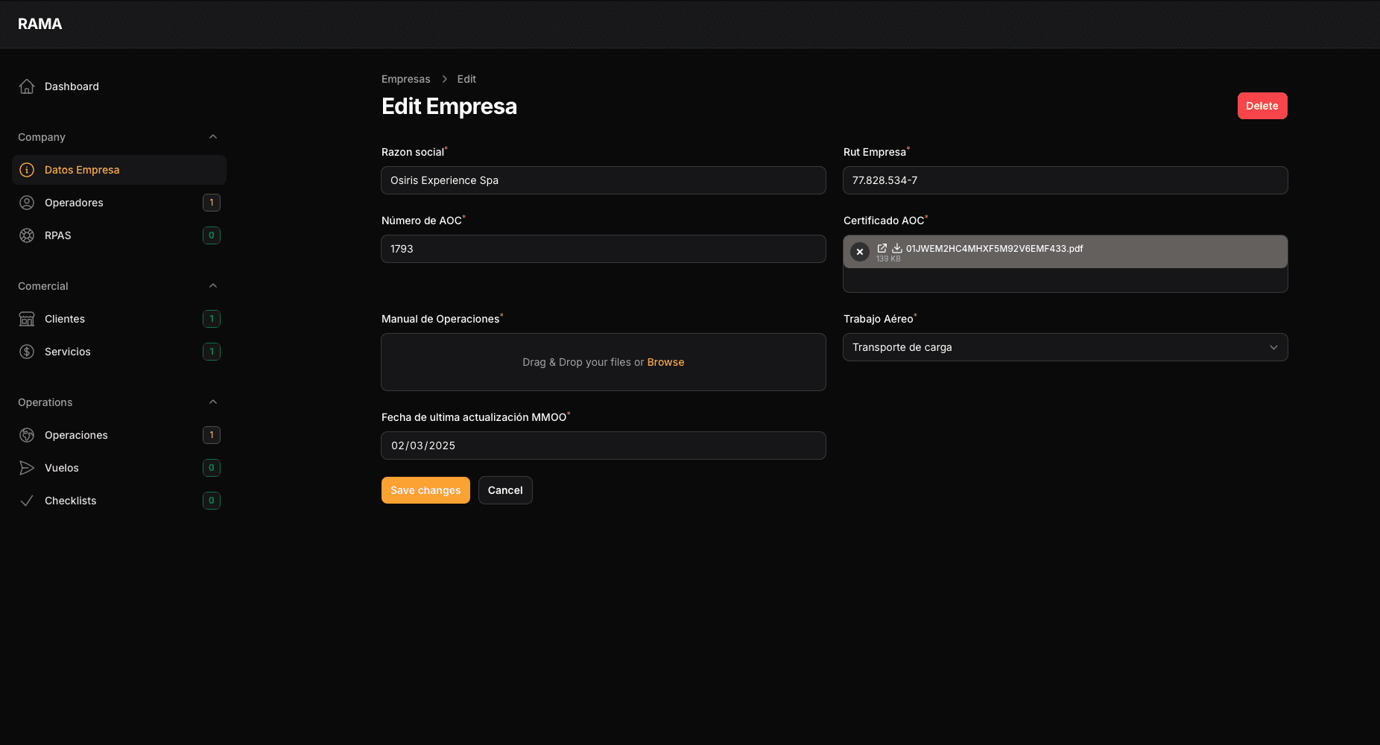This screenshot has width=1380, height=745.
Task: Click the Operations group heading
Action: point(45,402)
